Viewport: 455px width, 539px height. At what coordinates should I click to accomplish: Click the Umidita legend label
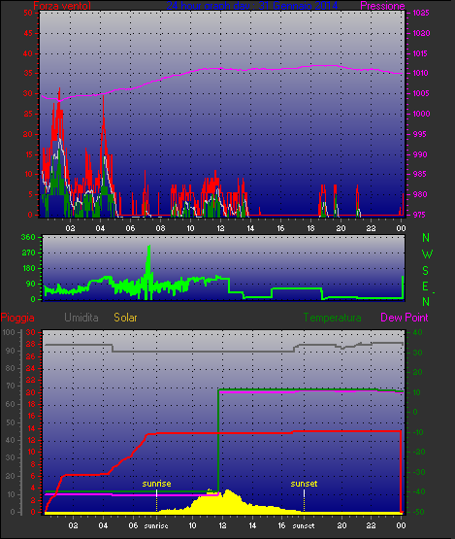(81, 318)
